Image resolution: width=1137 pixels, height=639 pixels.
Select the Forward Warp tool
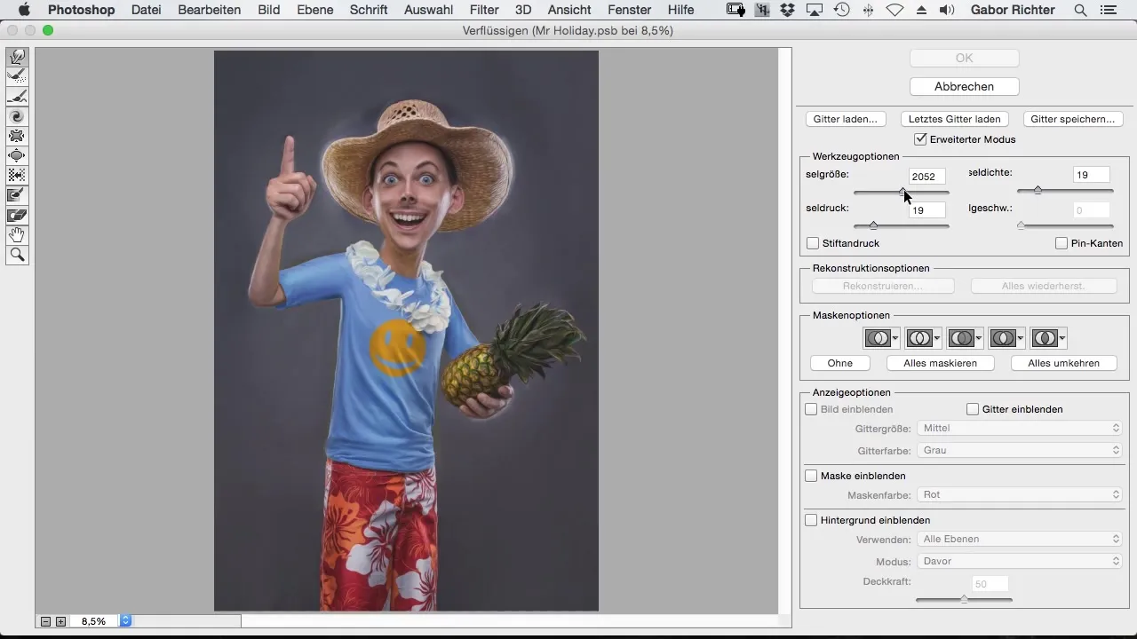(x=17, y=58)
